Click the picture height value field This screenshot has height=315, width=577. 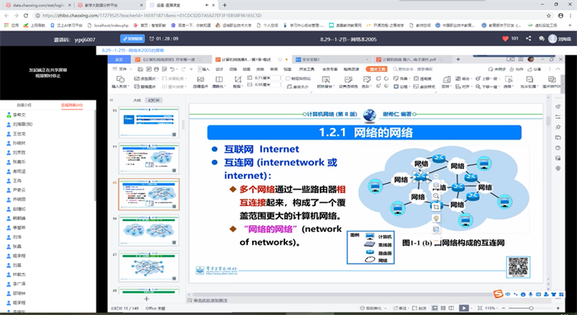[x=267, y=78]
